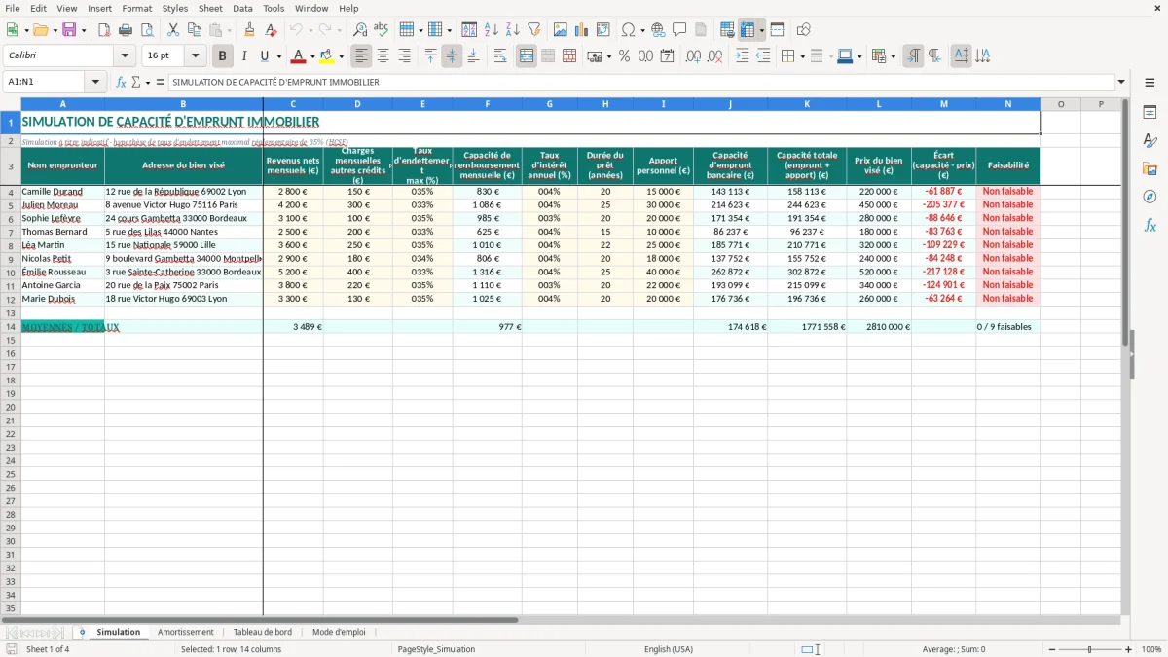1168x657 pixels.
Task: Click the Sort Descending icon
Action: click(x=512, y=30)
